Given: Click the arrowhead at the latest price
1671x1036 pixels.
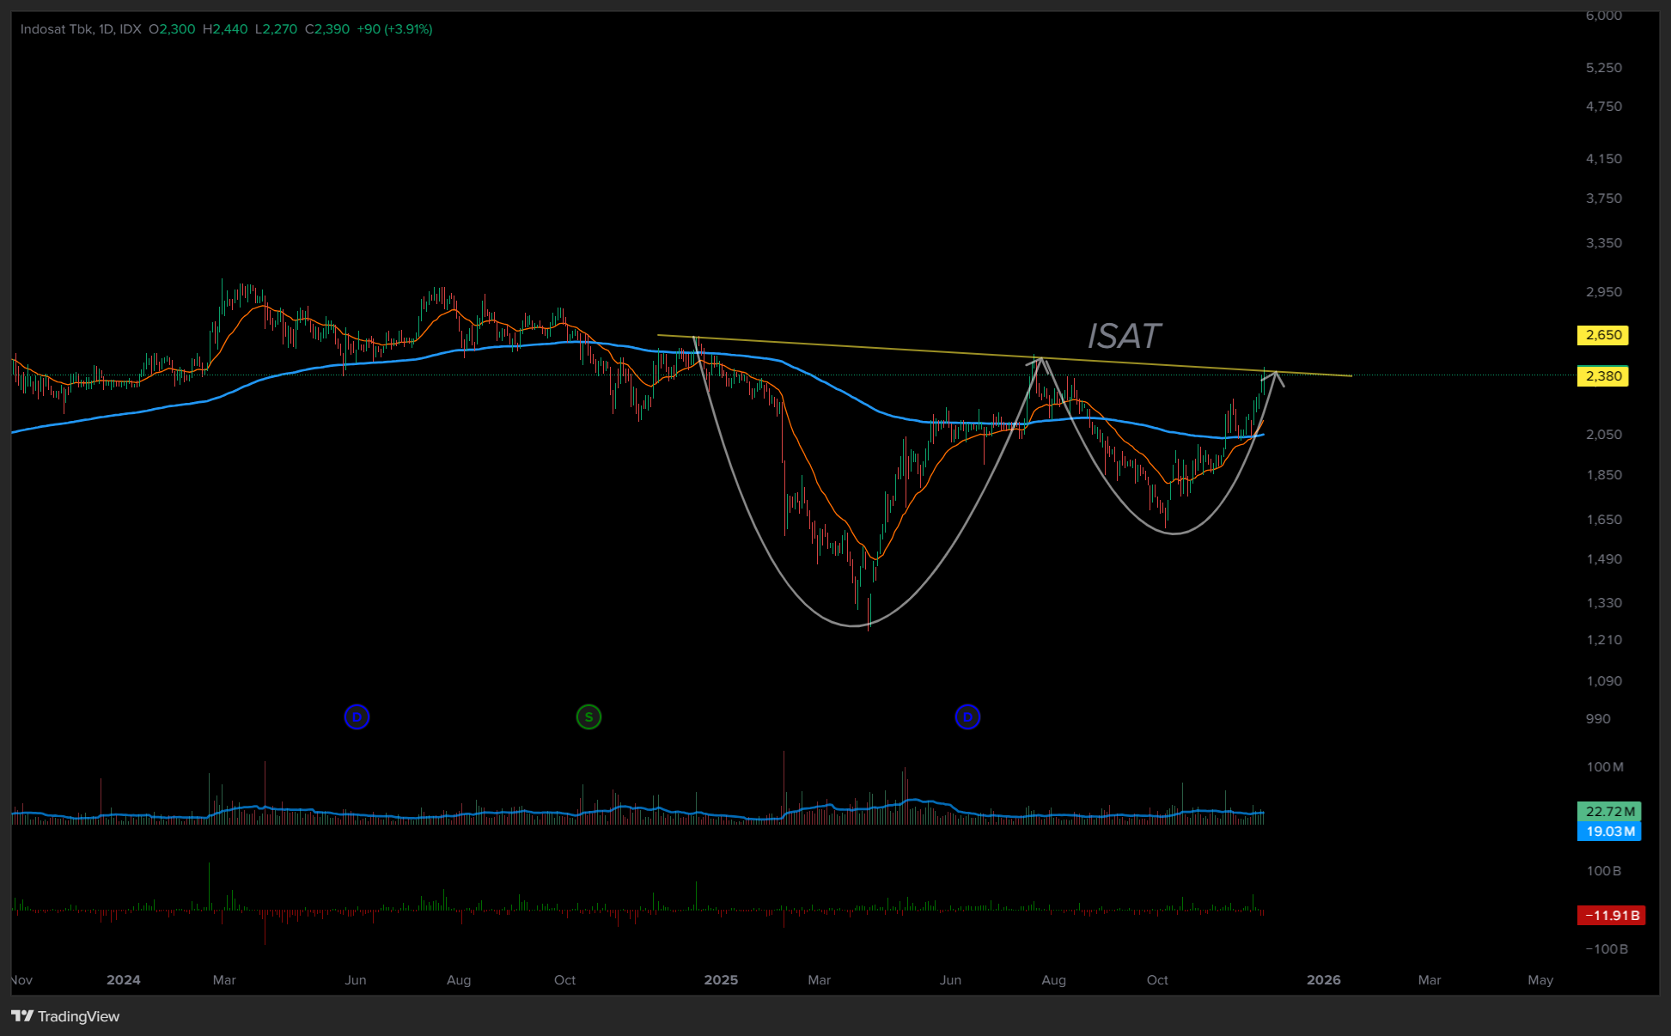Looking at the screenshot, I should [x=1276, y=375].
